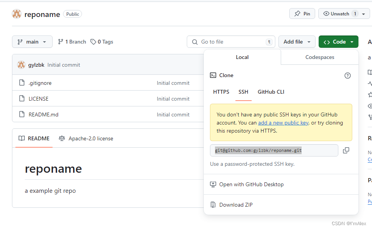Viewport: 372px width, 229px height.
Task: Switch to the Codespaces tab
Action: point(319,57)
